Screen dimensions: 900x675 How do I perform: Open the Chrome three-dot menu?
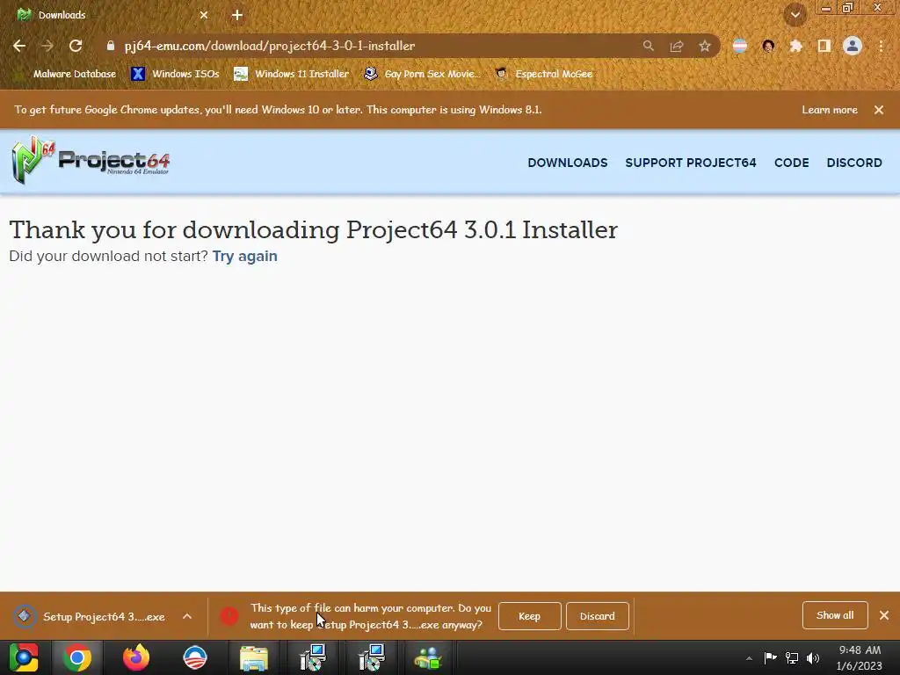(x=881, y=46)
